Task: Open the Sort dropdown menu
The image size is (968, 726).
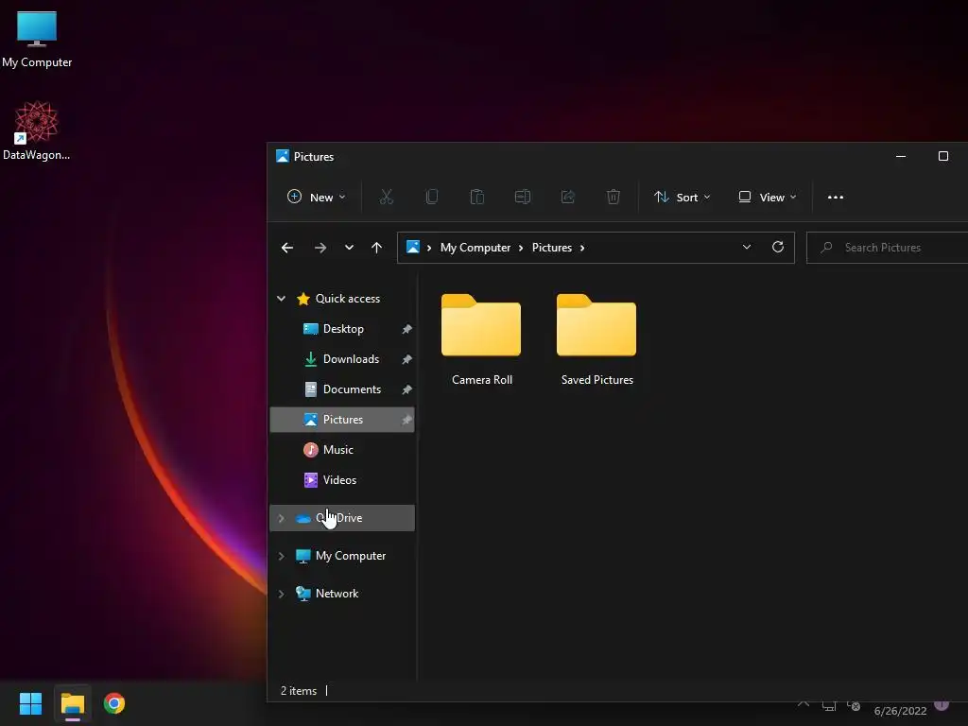Action: [683, 197]
